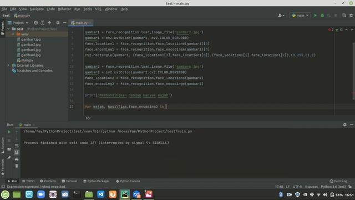Open Structure side tool window
Screen dimensions: 355x200
pyautogui.click(x=3, y=146)
